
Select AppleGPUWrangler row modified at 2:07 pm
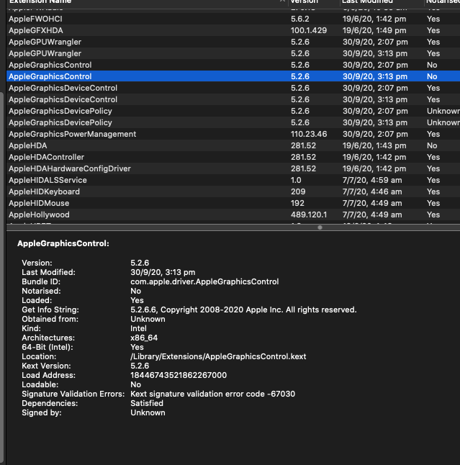coord(233,42)
